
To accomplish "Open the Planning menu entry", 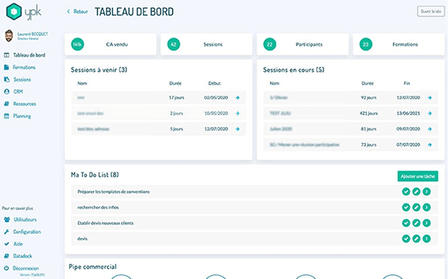I will 22,116.
